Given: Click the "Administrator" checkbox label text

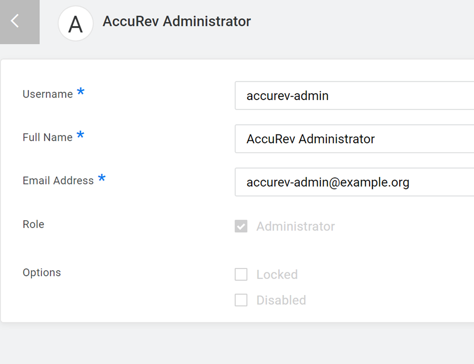Looking at the screenshot, I should [296, 227].
